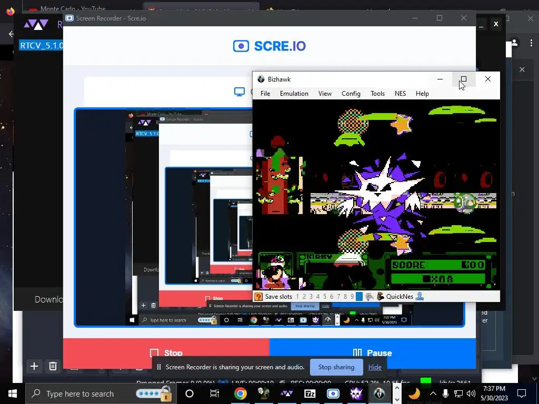Click the moon icon in system tray

(414, 393)
